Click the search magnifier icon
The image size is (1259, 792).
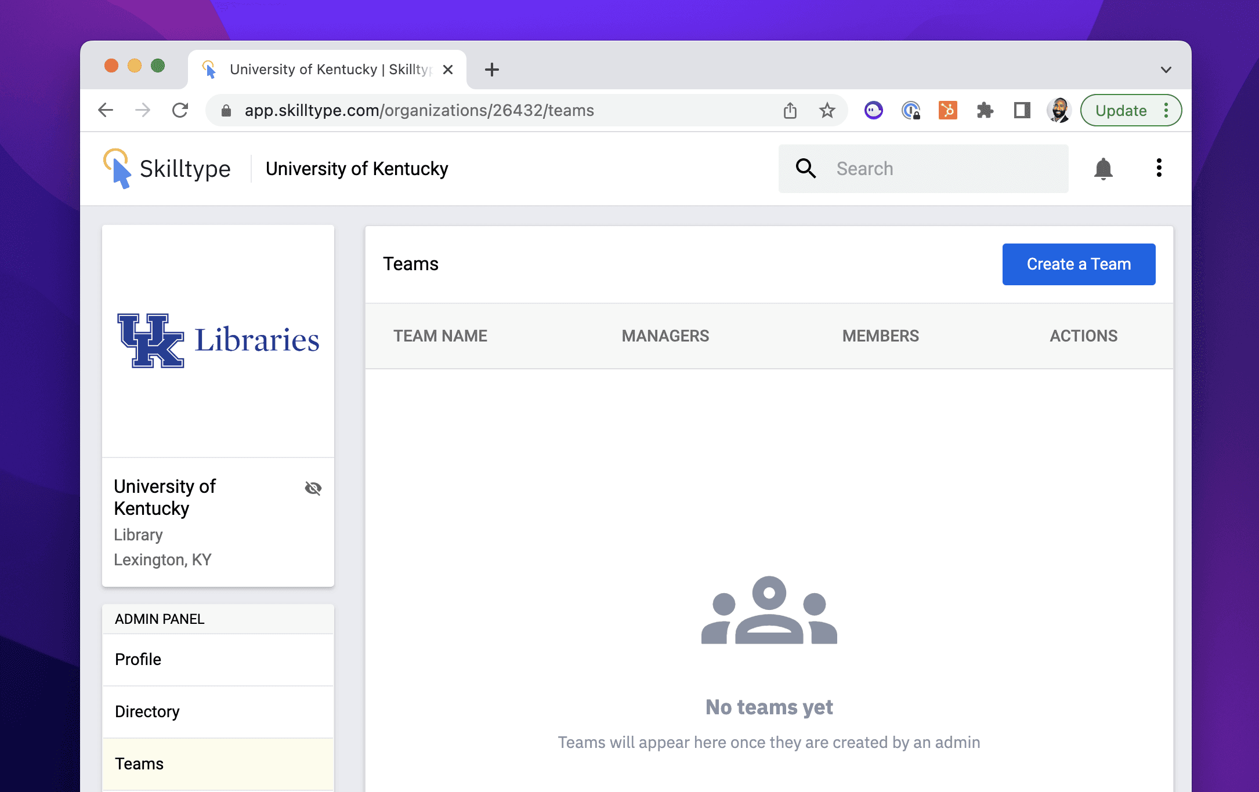tap(806, 169)
